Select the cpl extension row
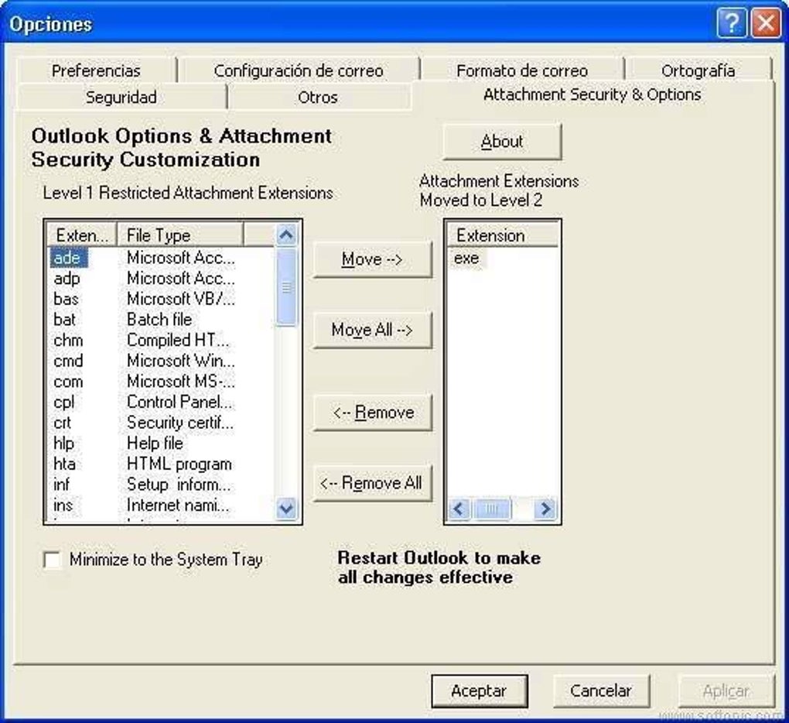789x723 pixels. (161, 403)
